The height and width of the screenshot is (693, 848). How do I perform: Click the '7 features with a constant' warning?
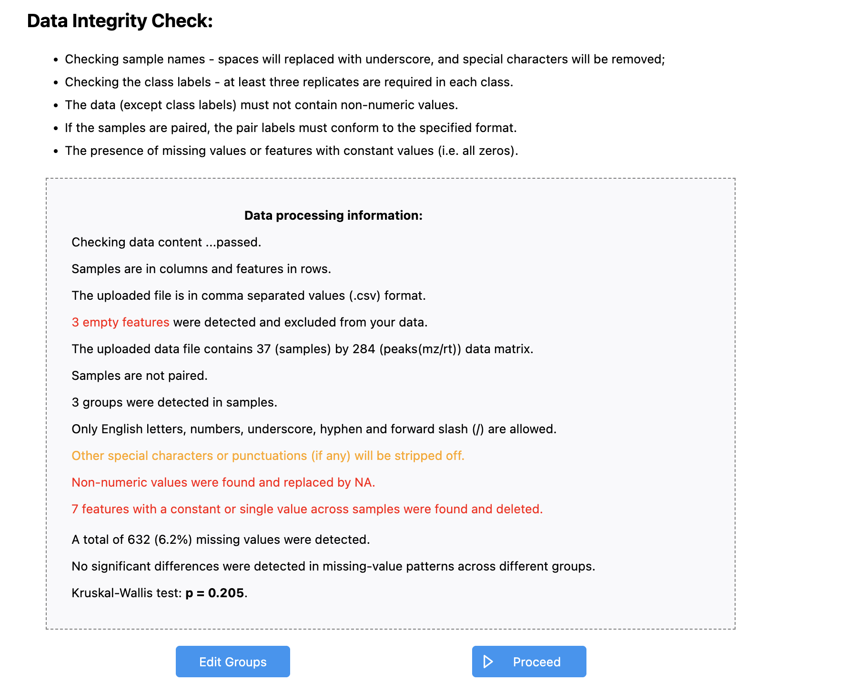307,509
